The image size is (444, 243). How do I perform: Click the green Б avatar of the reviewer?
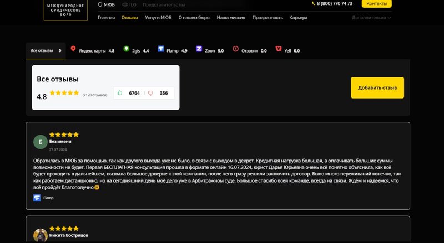tap(41, 142)
